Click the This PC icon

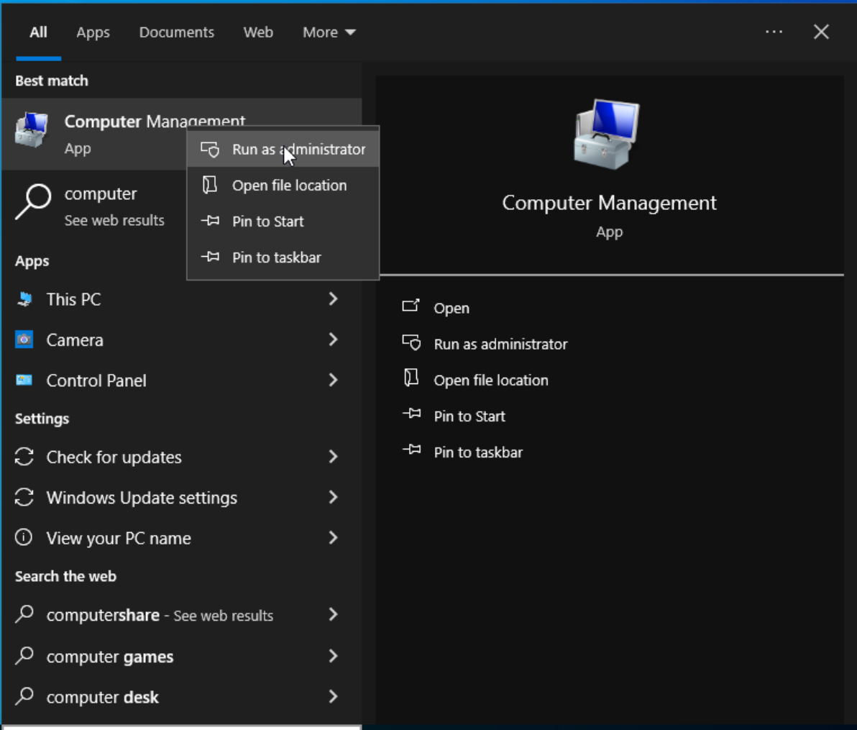tap(24, 299)
